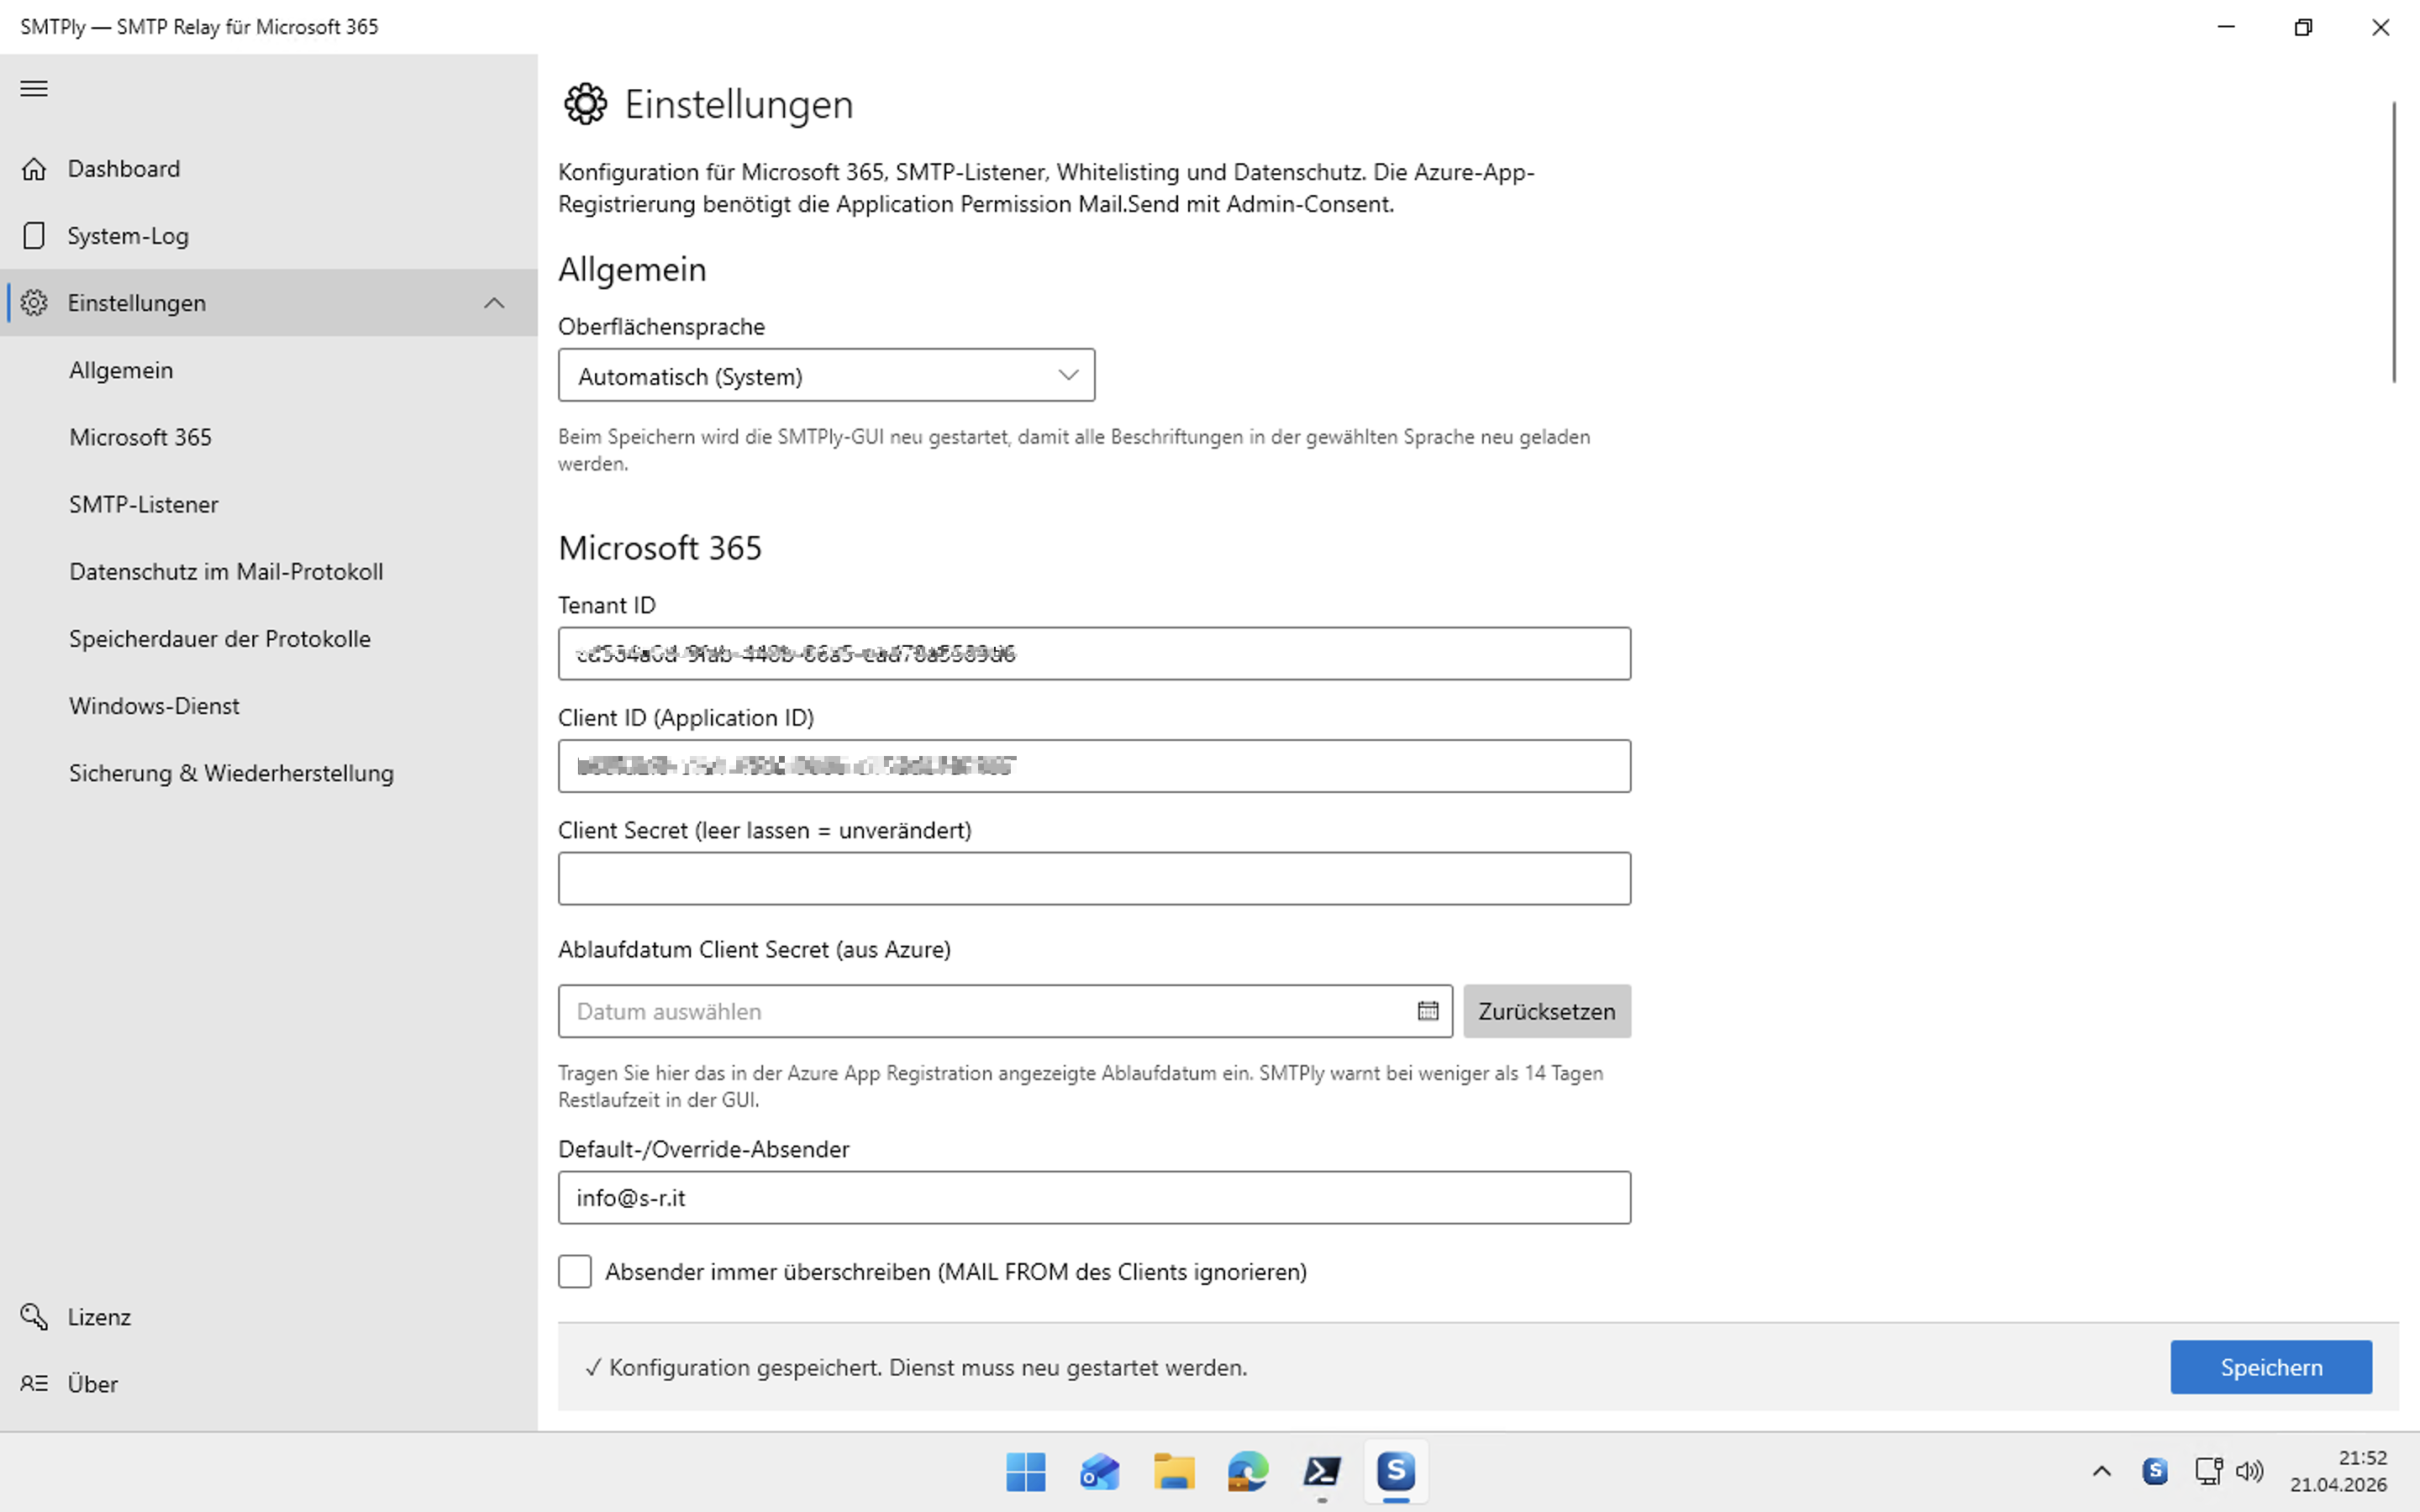Collapse the Einstellungen section with its chevron
The width and height of the screenshot is (2420, 1512).
point(495,302)
